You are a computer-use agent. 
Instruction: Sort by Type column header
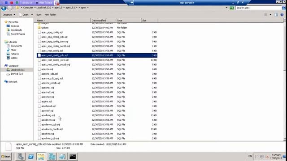tap(129, 21)
